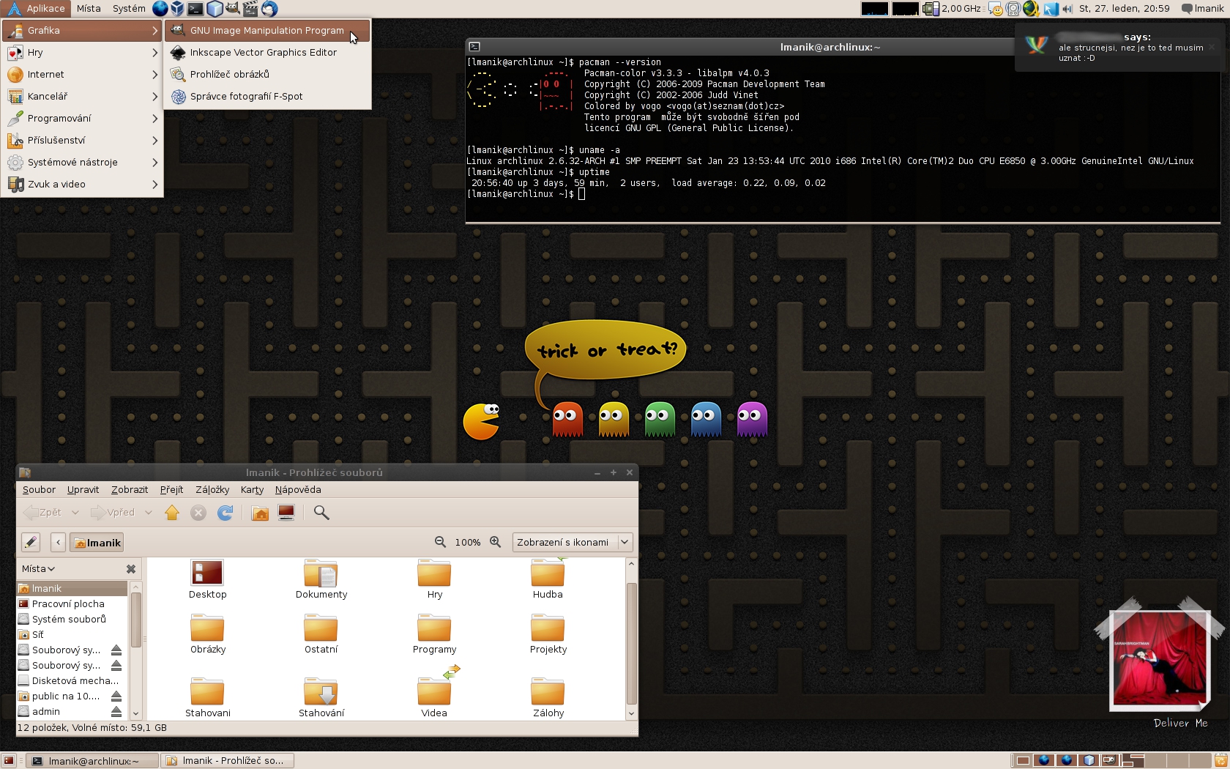Open the home-folder toolbar icon beside Reload
Image resolution: width=1230 pixels, height=769 pixels.
(260, 513)
